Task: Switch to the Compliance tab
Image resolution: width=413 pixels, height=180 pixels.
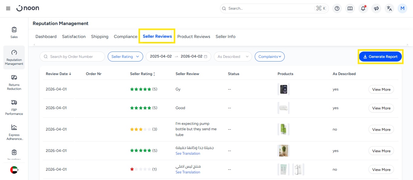Action: click(x=125, y=36)
